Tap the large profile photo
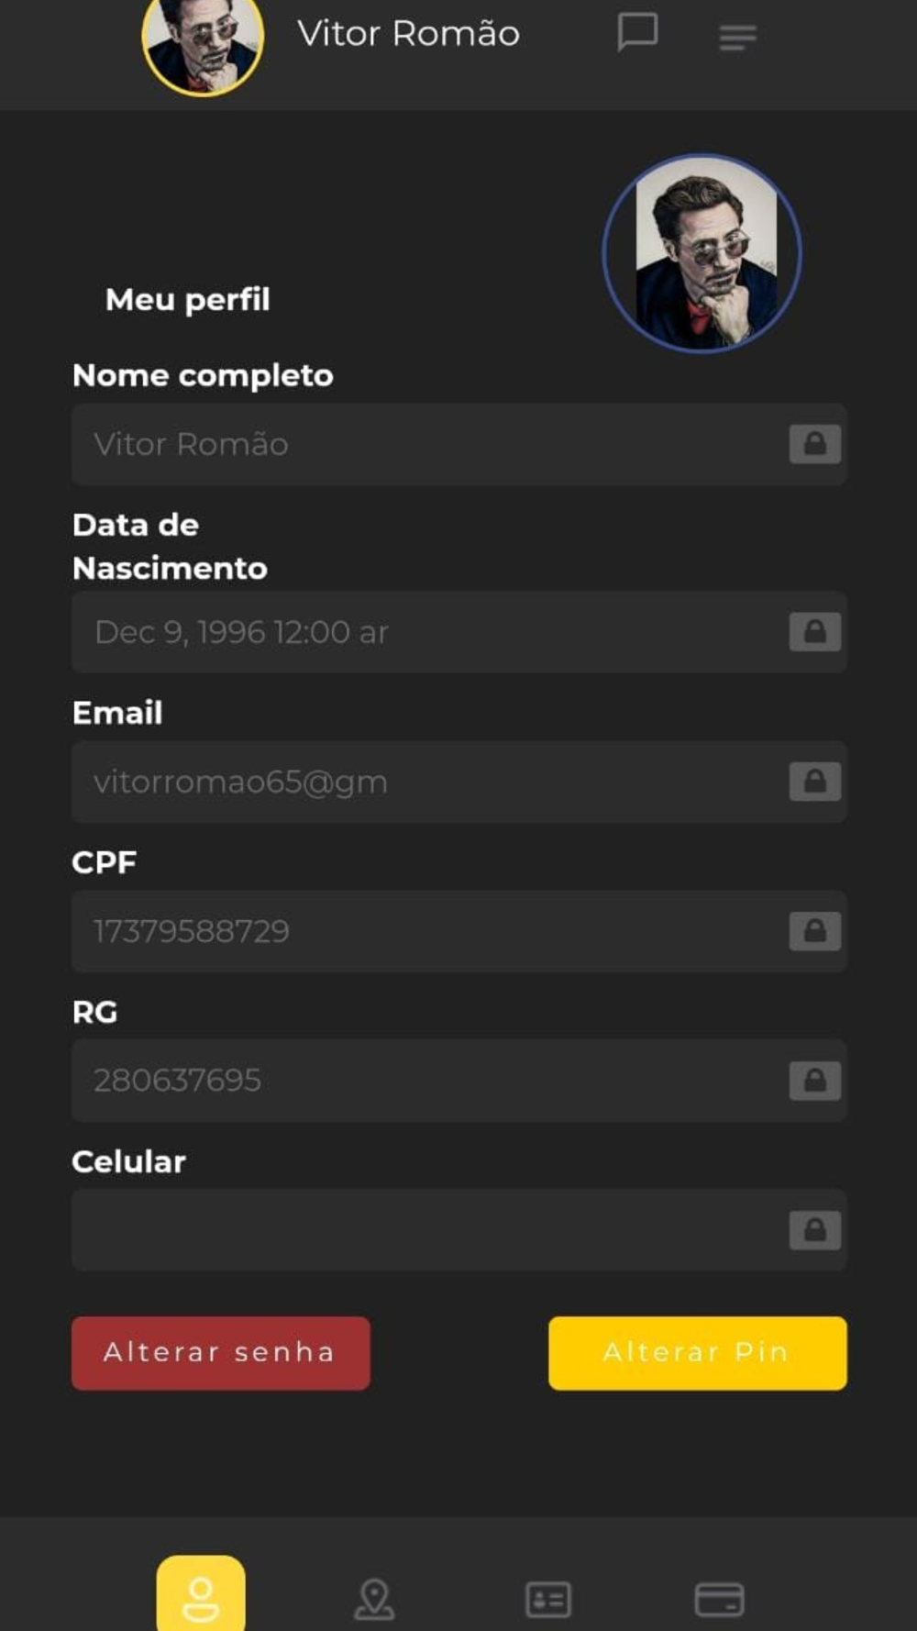Image resolution: width=917 pixels, height=1631 pixels. pyautogui.click(x=702, y=253)
